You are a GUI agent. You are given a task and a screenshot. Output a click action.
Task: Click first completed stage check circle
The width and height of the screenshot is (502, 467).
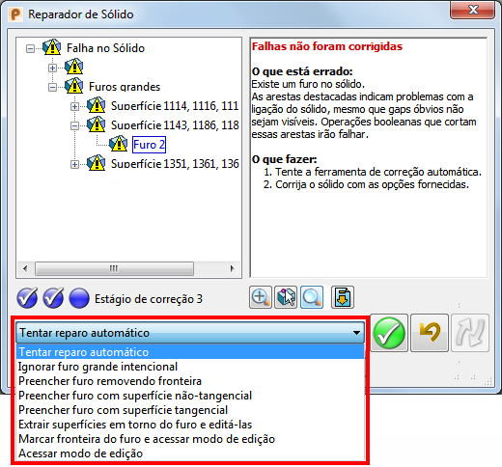27,298
